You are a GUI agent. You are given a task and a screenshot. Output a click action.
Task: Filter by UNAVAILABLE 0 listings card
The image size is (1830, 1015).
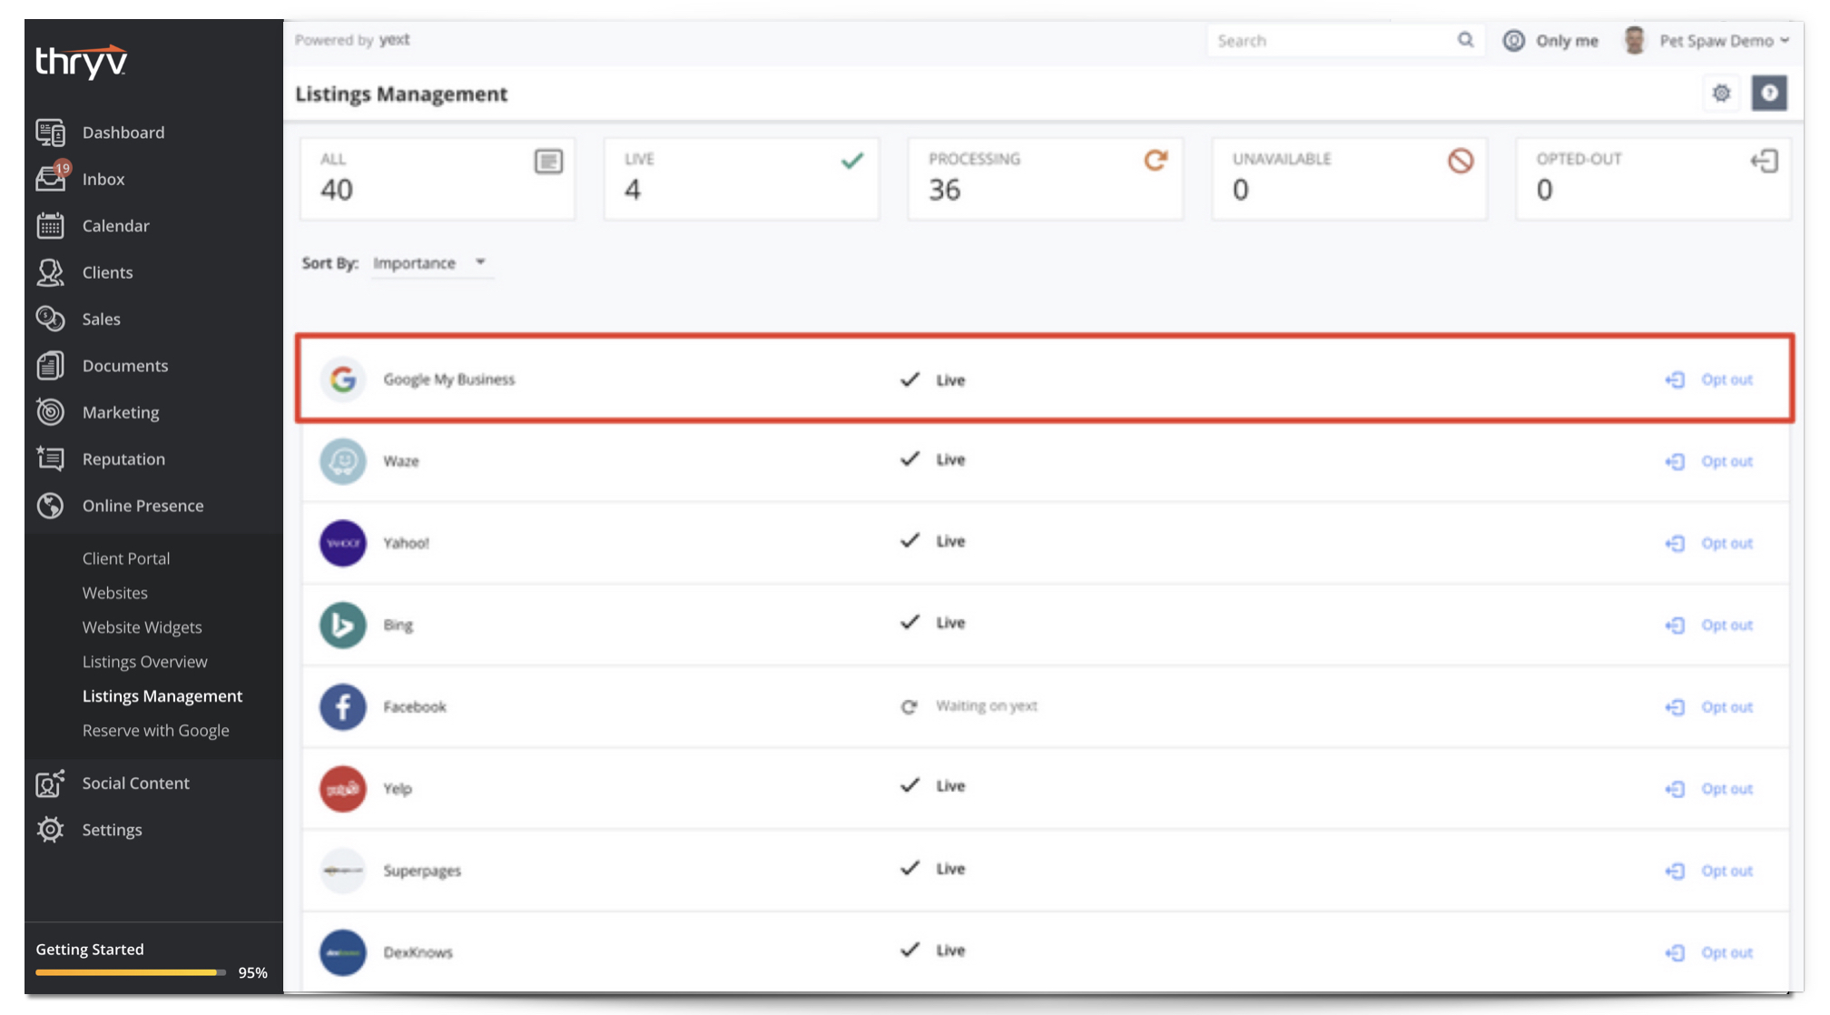(1350, 178)
